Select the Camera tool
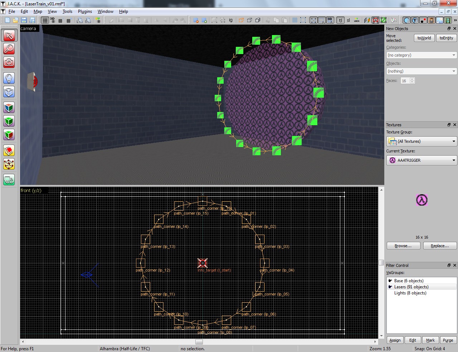Image resolution: width=458 pixels, height=352 pixels. point(9,62)
